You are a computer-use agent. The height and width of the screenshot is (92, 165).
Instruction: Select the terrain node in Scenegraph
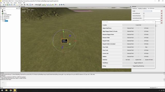tap(5, 13)
